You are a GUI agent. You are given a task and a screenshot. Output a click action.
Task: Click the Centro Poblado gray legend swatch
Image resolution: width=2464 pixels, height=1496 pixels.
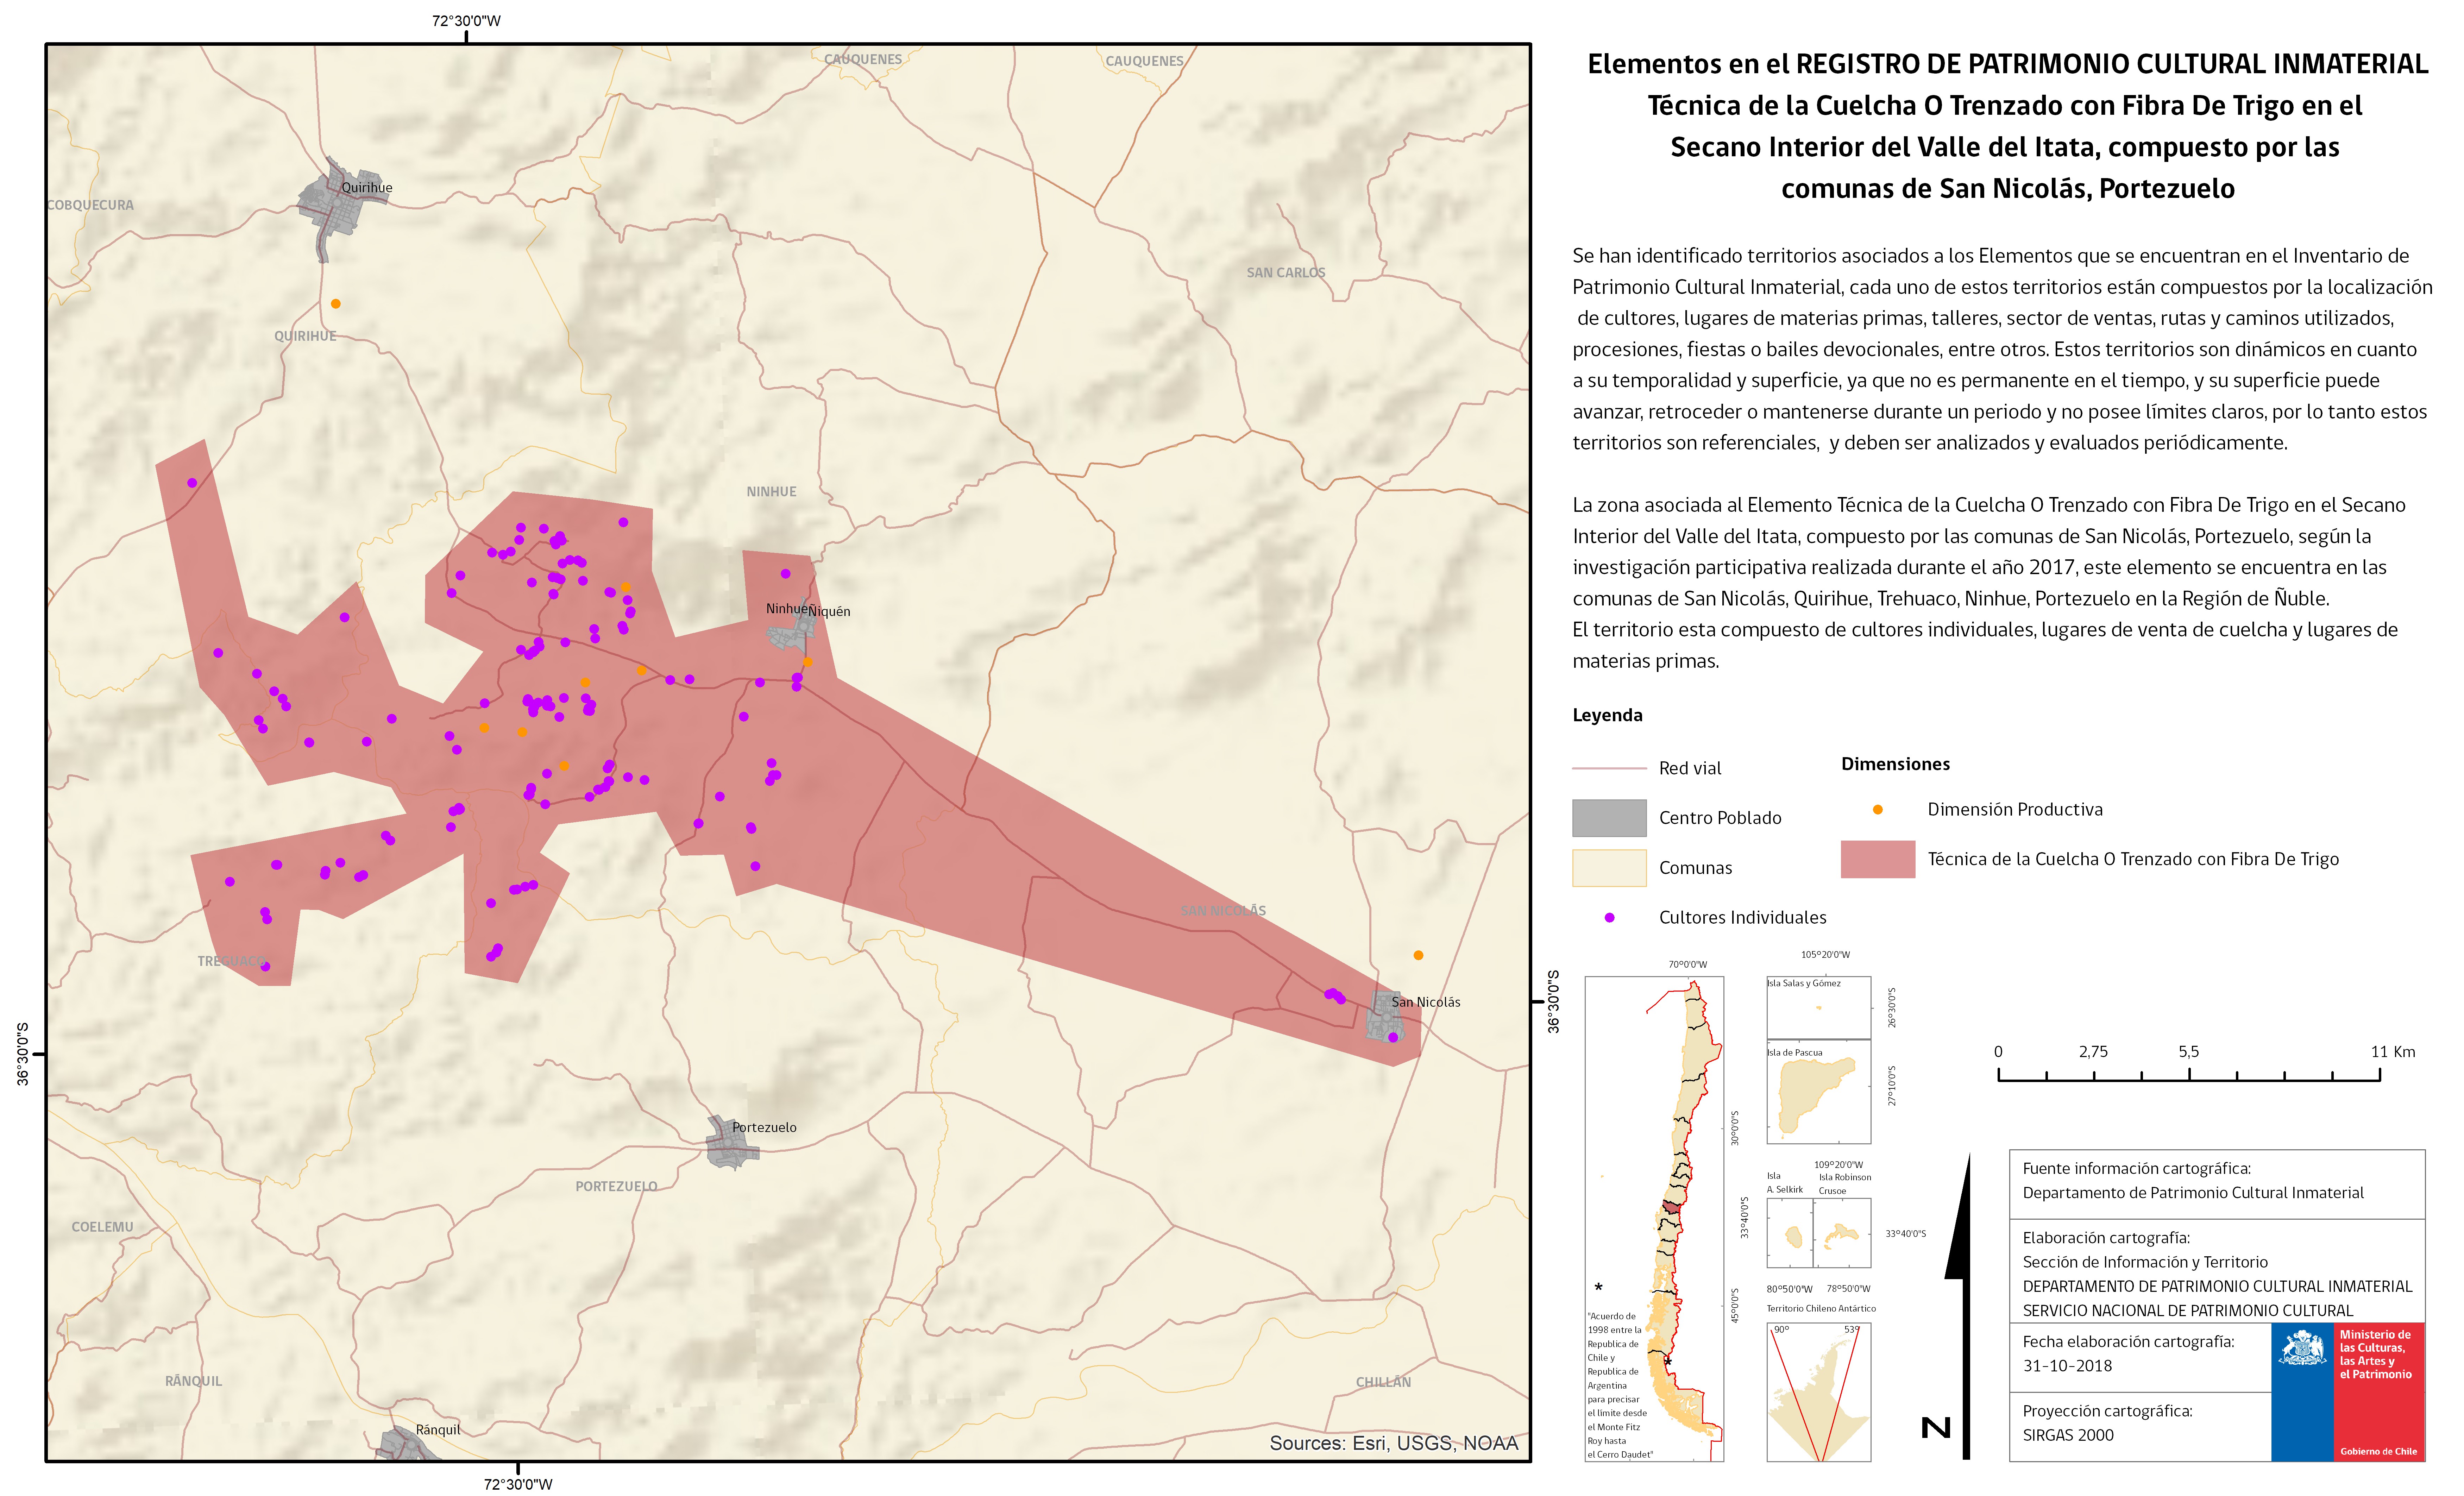pos(1609,818)
